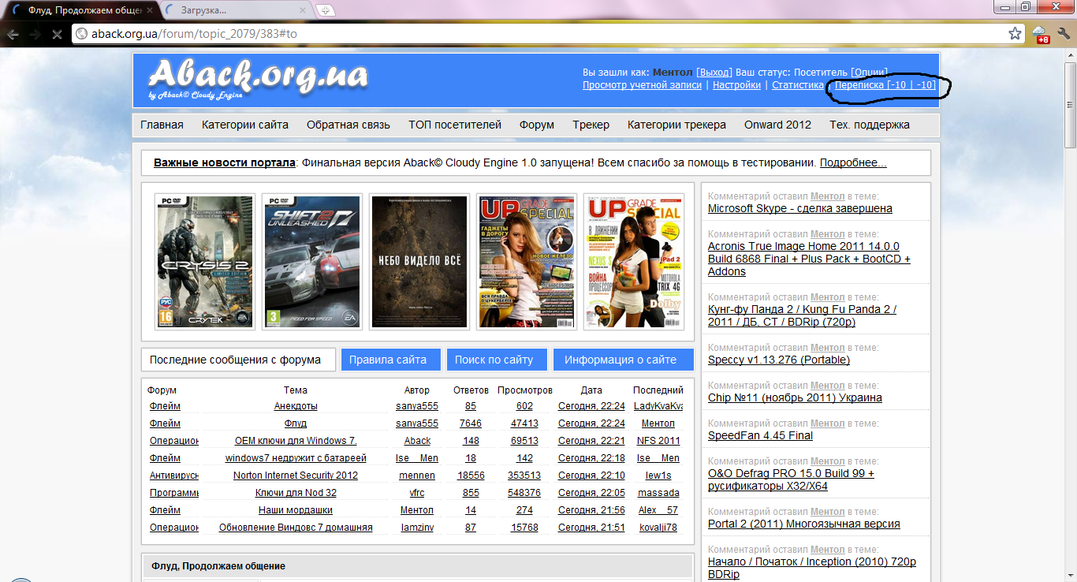Select 'Последние сообщения с форума' tab
This screenshot has width=1077, height=582.
tap(238, 360)
